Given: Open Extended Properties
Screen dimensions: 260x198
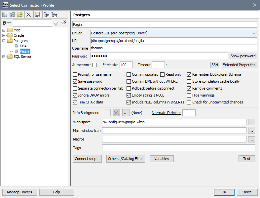Looking at the screenshot, I should pos(239,65).
